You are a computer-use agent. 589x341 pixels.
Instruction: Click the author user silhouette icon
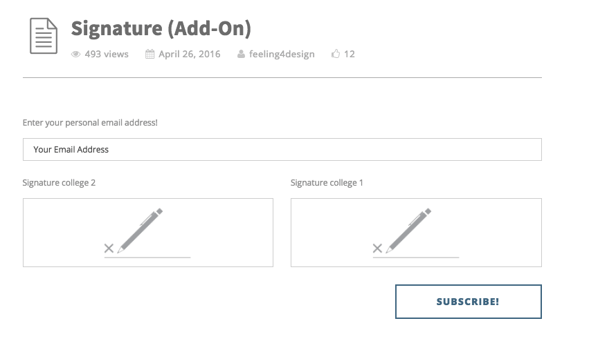coord(240,54)
